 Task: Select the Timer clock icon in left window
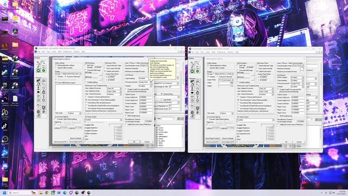click(x=43, y=92)
